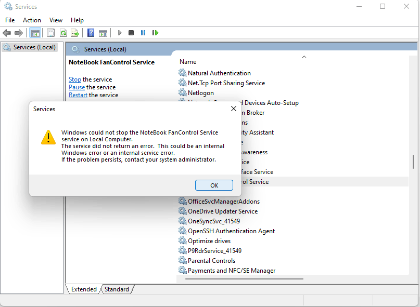Viewport: 420px width, 307px height.
Task: Click gear icon beside Natural Authentication
Action: pyautogui.click(x=182, y=73)
